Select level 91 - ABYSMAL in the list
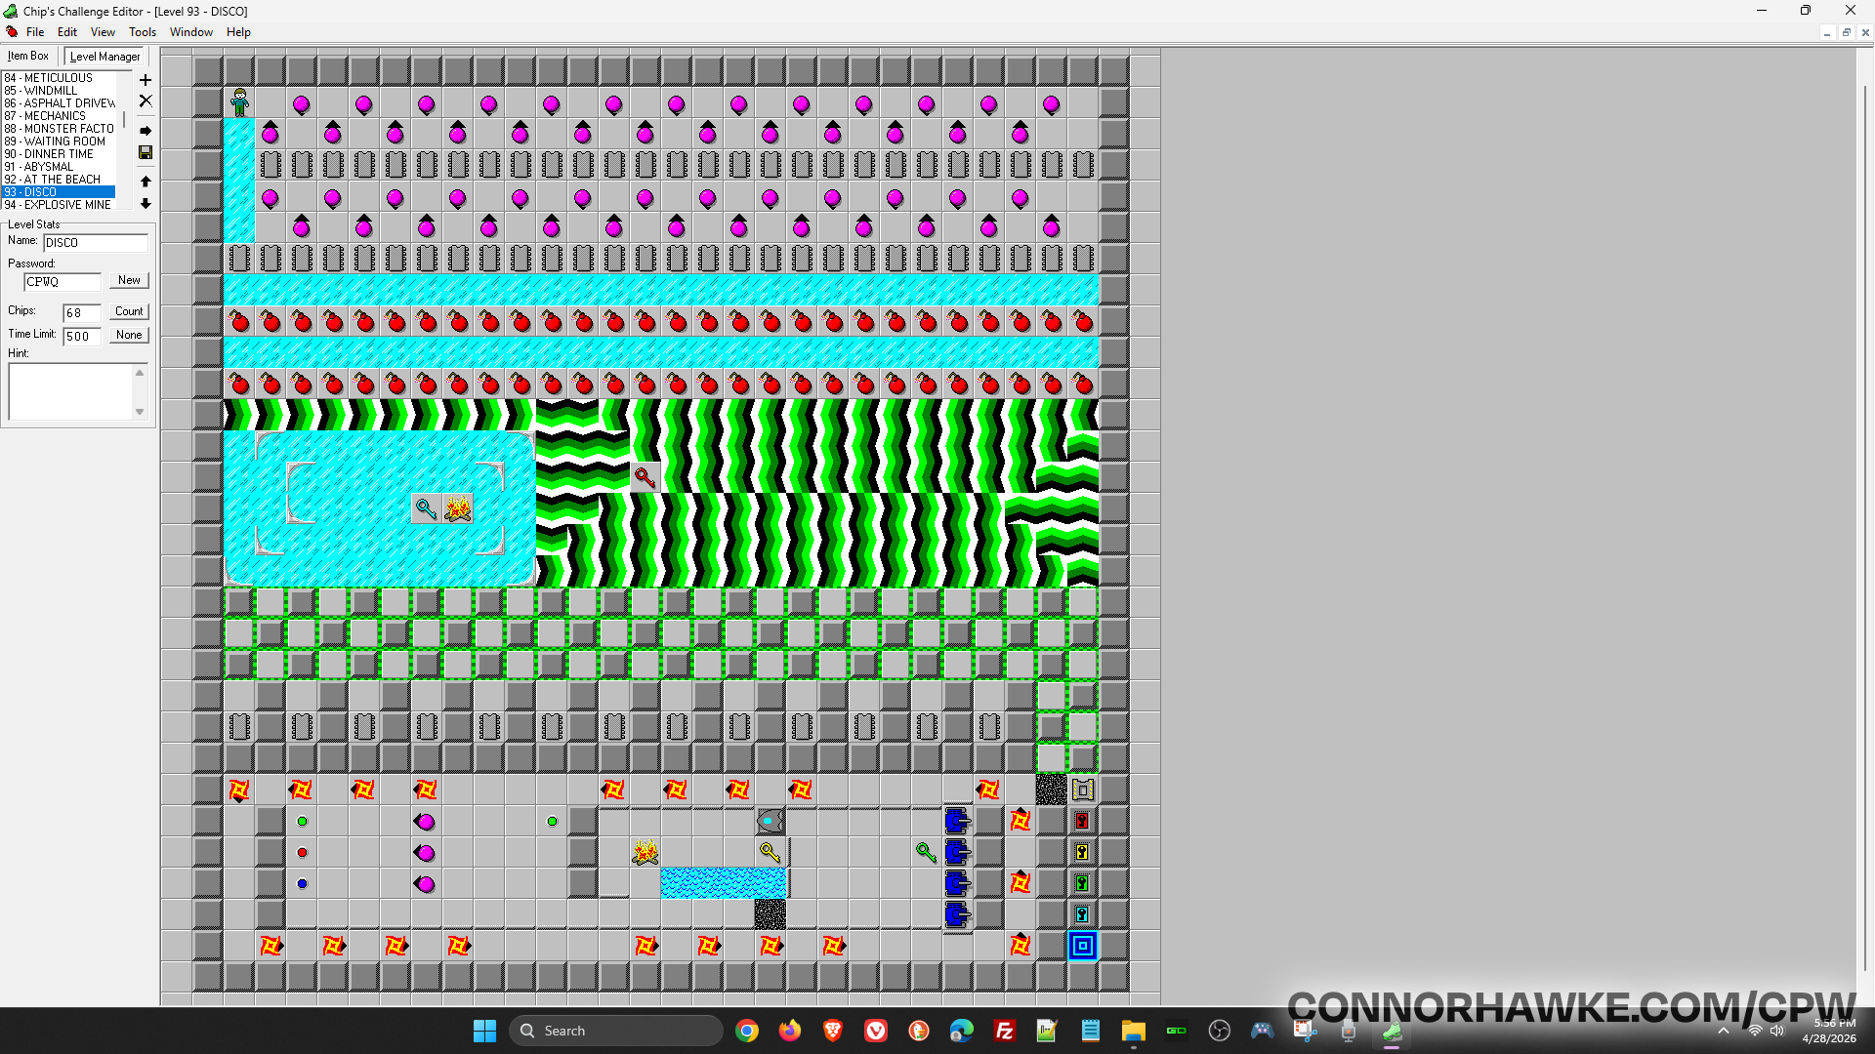 coord(59,167)
